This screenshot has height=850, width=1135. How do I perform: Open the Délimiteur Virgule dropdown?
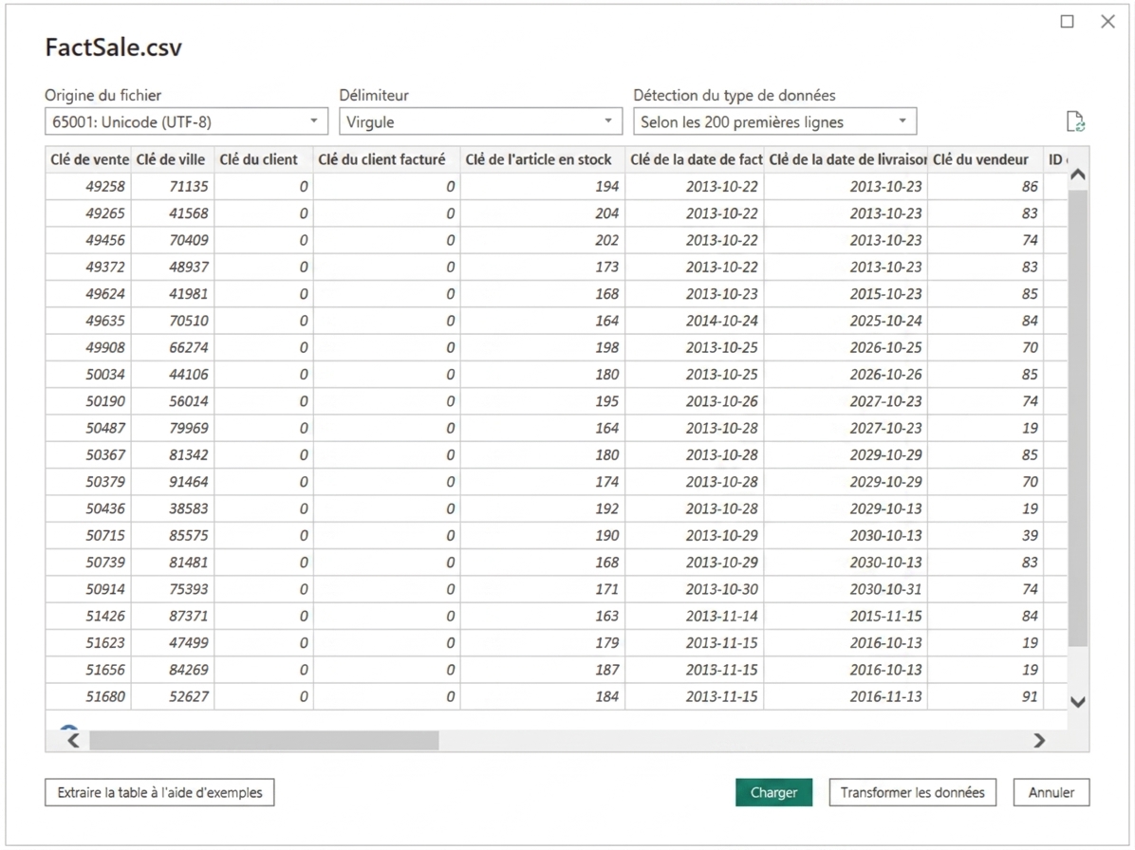[x=480, y=121]
